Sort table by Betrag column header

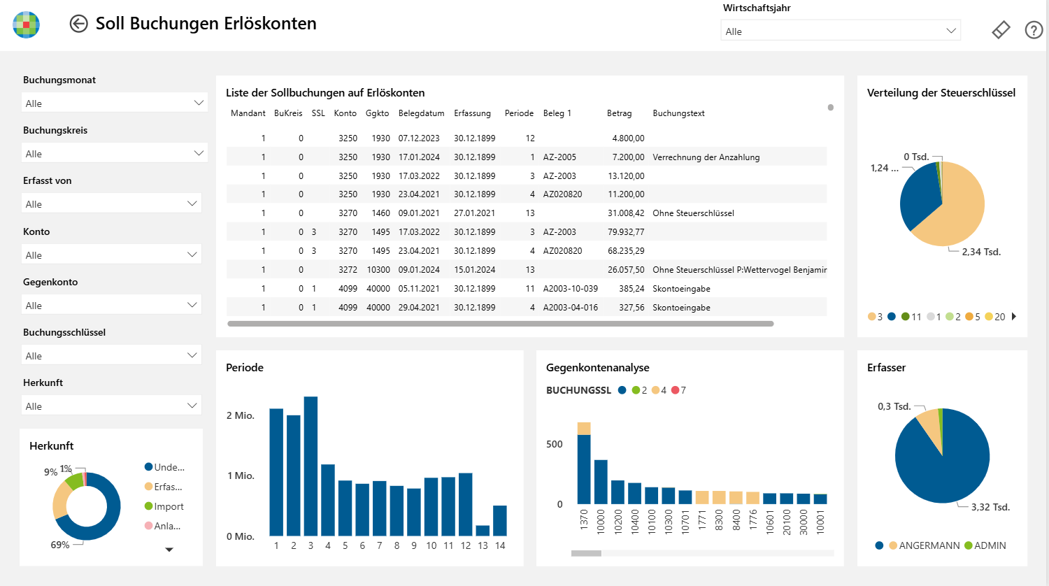coord(619,113)
